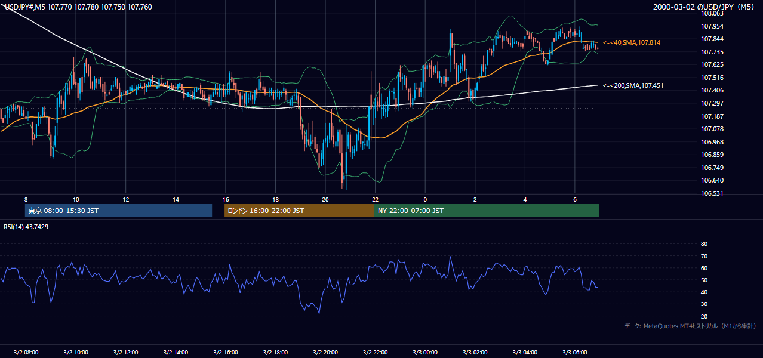Click hour 10 on the price chart time axis
Viewport: 763px width, 358px height.
[x=76, y=199]
